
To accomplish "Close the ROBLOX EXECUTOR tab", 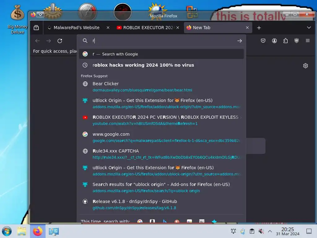I will 178,28.
